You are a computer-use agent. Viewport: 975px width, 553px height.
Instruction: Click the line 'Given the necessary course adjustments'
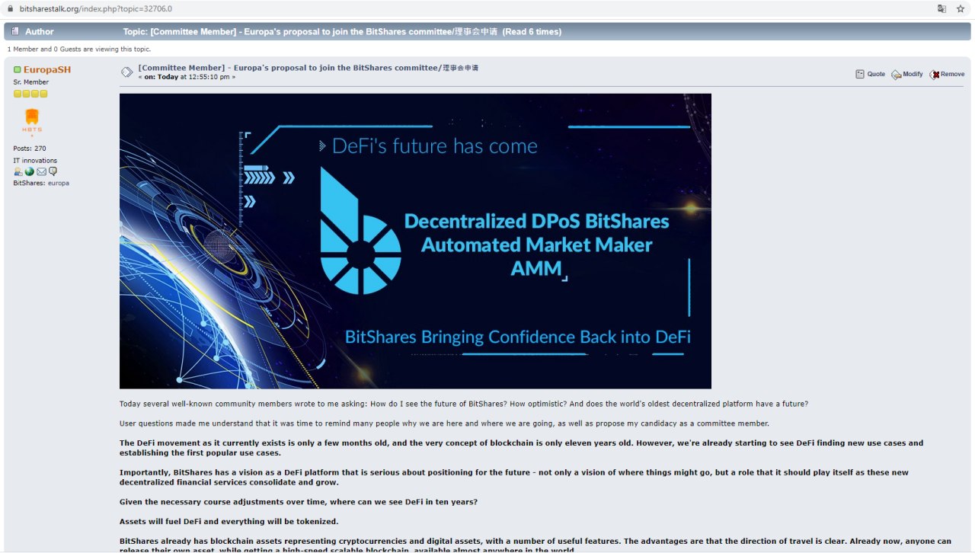[x=299, y=502]
